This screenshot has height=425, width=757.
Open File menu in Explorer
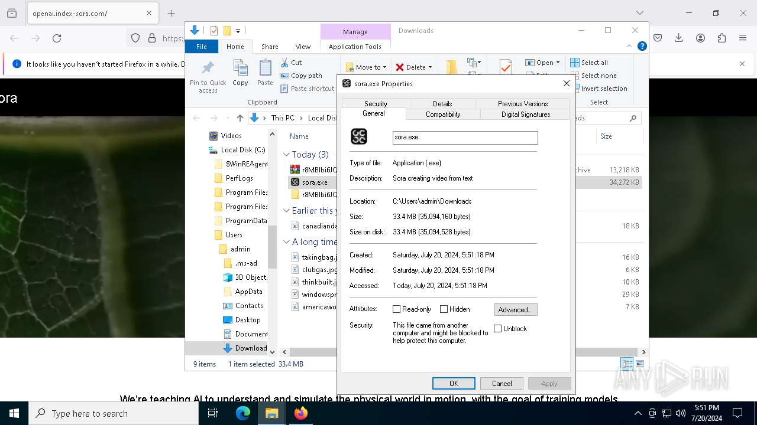pyautogui.click(x=202, y=47)
